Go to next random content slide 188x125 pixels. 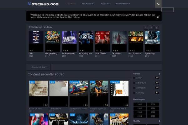click(x=156, y=28)
